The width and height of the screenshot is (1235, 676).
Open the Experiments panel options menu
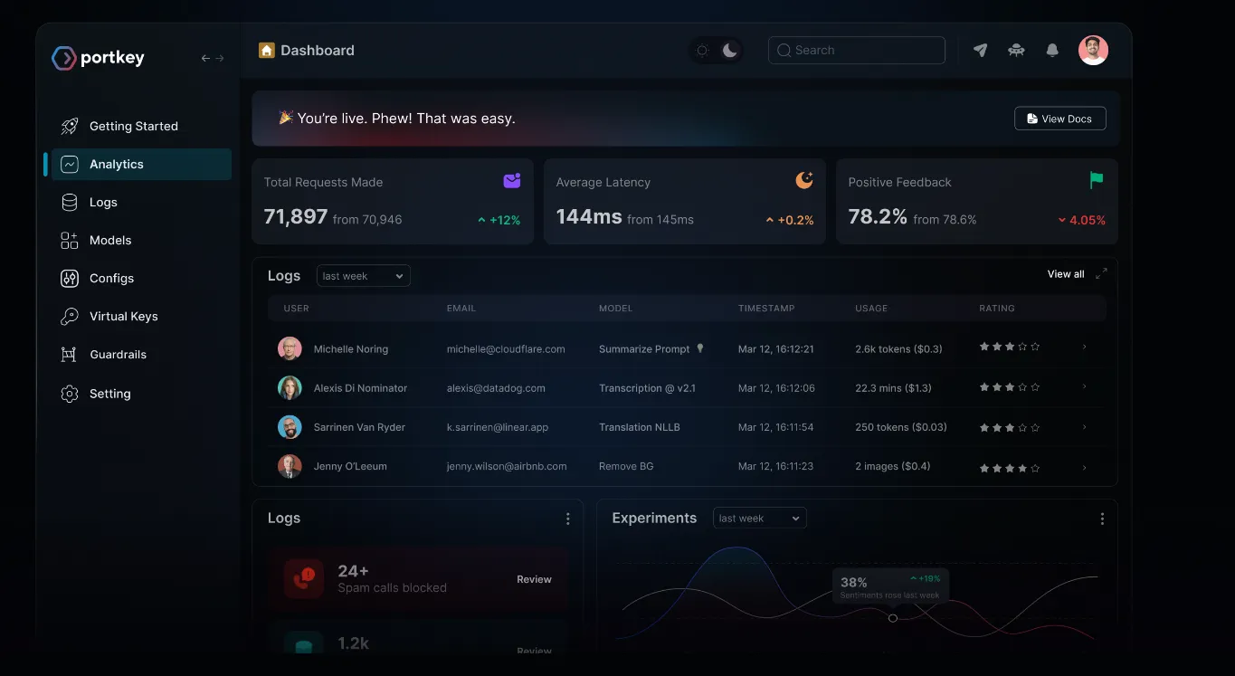1101,518
